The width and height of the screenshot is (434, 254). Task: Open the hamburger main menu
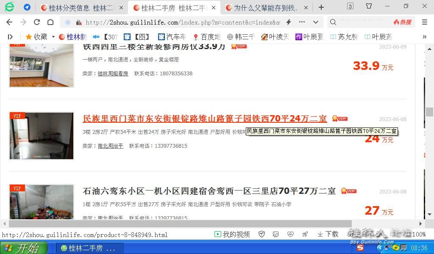click(425, 22)
